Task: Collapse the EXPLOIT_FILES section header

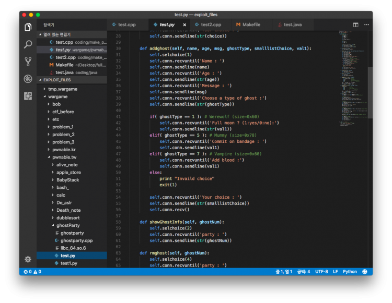Action: (x=57, y=80)
